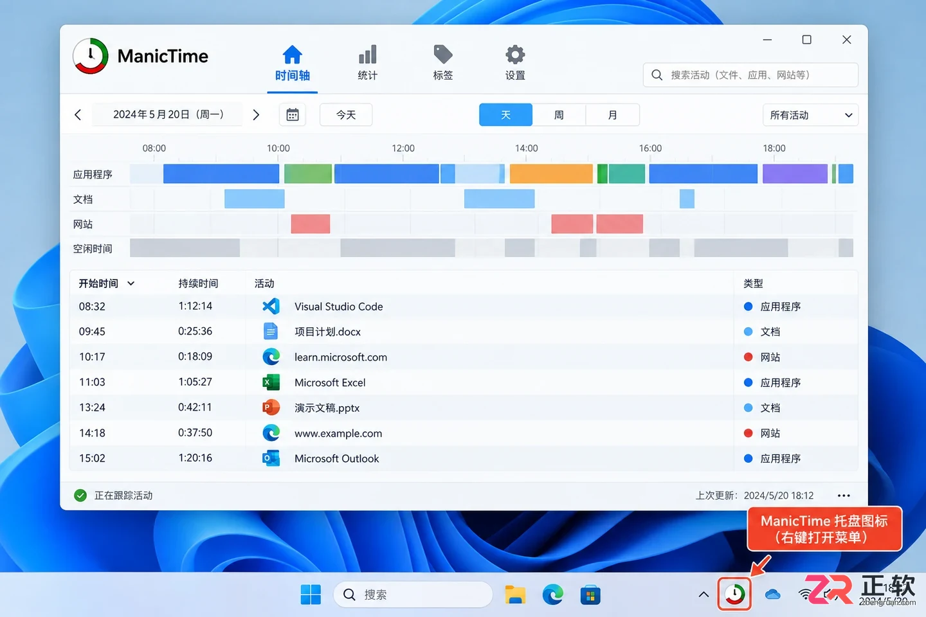Open the 设置 settings tab
This screenshot has width=926, height=617.
click(x=515, y=64)
